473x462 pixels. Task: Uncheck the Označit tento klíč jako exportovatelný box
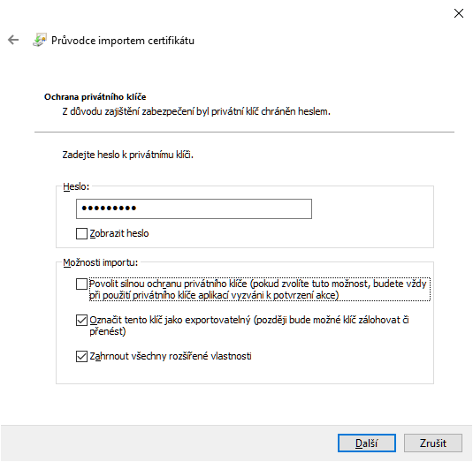pyautogui.click(x=81, y=320)
